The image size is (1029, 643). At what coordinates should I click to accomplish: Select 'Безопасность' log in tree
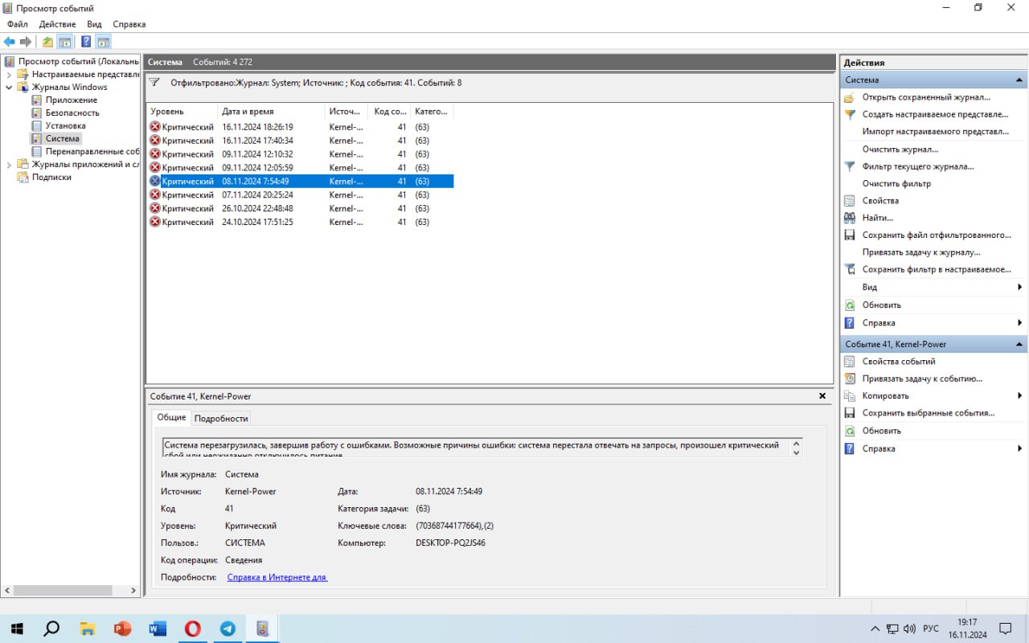pyautogui.click(x=72, y=113)
